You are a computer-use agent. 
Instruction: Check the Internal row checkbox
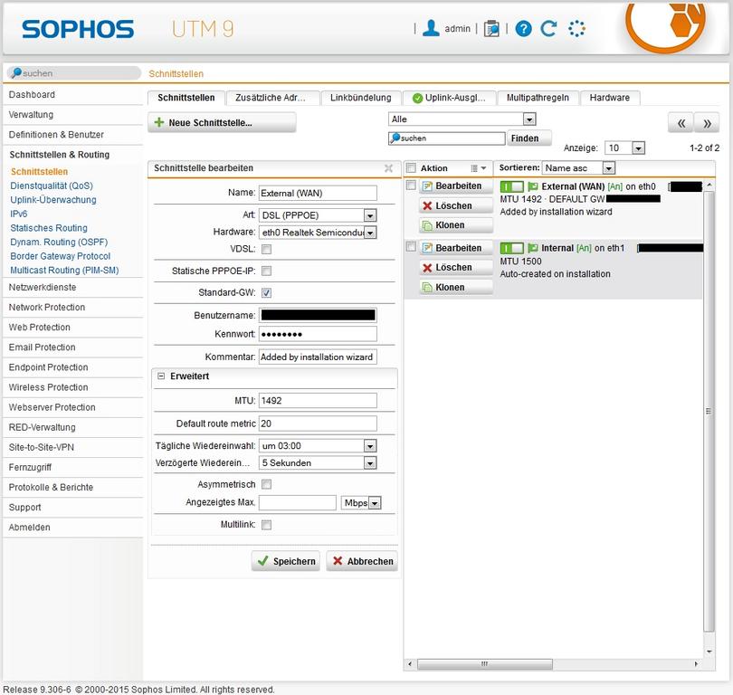click(411, 246)
